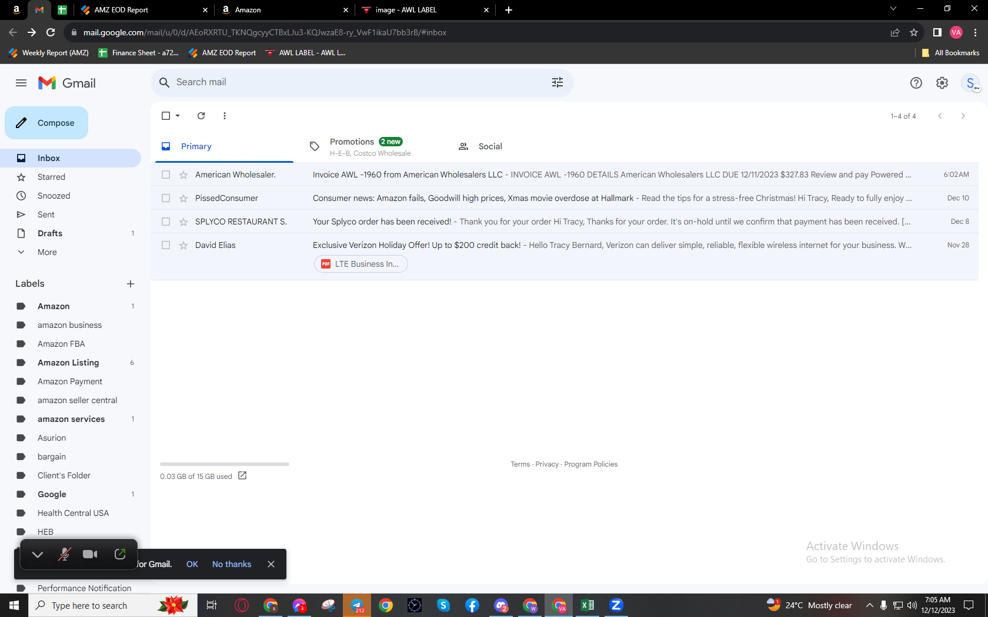Open the Inbox folder
The width and height of the screenshot is (988, 617).
click(x=71, y=158)
